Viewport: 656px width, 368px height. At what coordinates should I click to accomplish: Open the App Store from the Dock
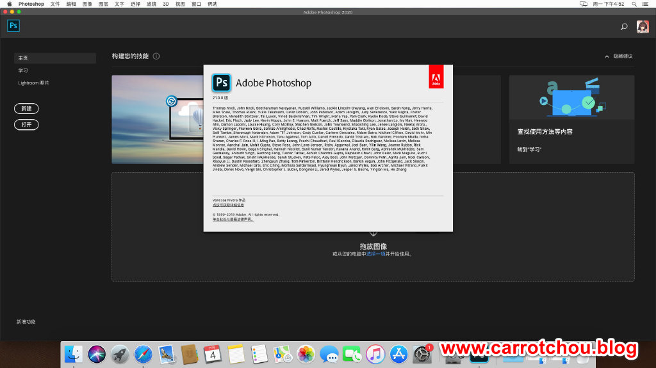(x=398, y=353)
